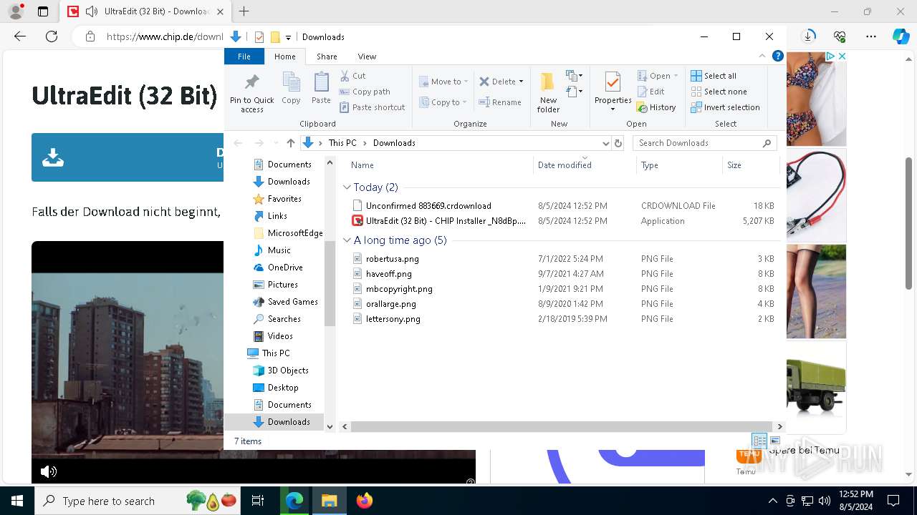Image resolution: width=917 pixels, height=515 pixels.
Task: Open address bar history dropdown
Action: (606, 143)
